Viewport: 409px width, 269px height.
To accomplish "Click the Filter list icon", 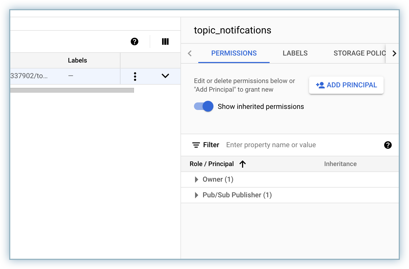I will click(196, 145).
